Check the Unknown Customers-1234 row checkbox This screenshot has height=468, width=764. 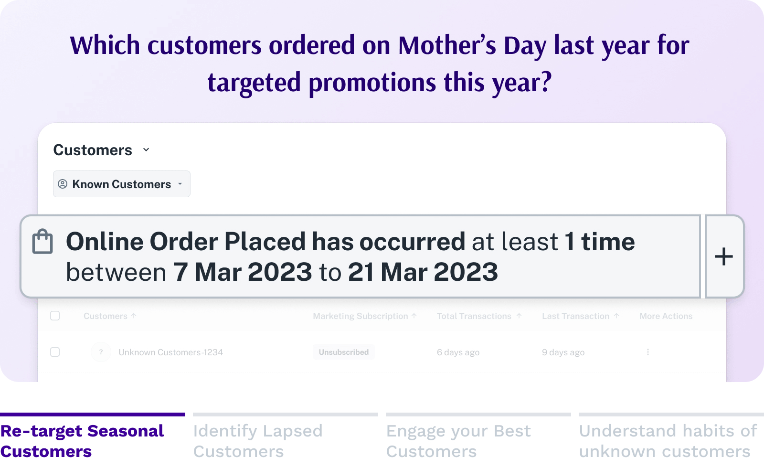(x=55, y=352)
